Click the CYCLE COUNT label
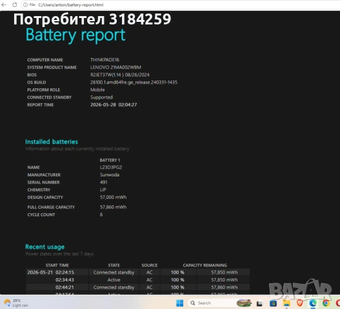 tap(41, 215)
